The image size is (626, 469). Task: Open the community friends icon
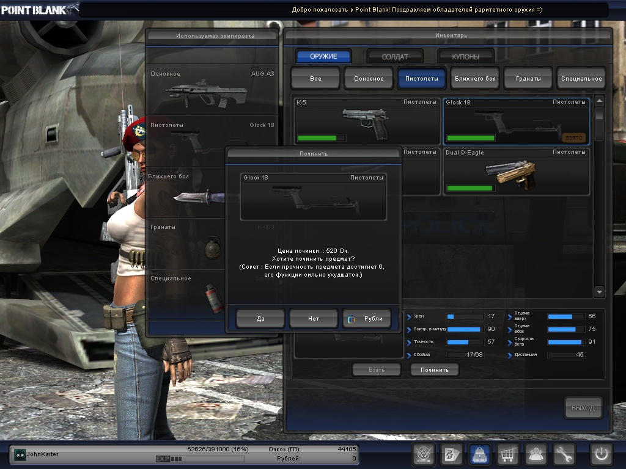point(536,454)
